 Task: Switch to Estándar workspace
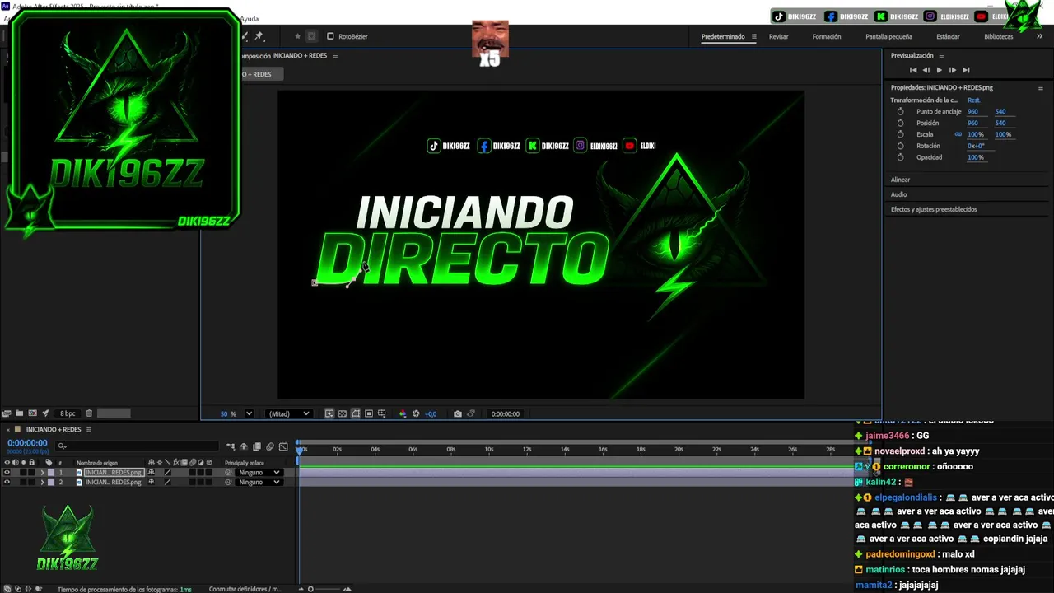tap(948, 36)
